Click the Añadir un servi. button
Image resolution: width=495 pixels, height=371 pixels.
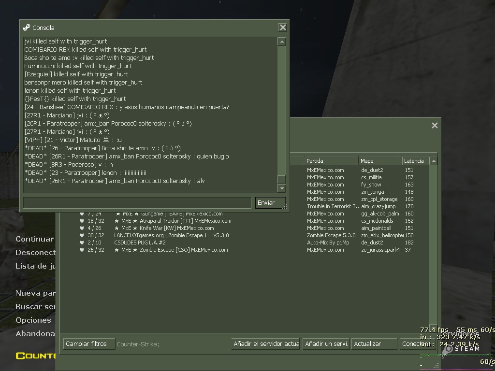click(x=326, y=344)
